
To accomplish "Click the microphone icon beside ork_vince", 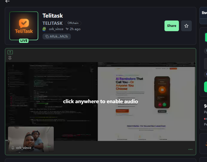I will 13,148.
